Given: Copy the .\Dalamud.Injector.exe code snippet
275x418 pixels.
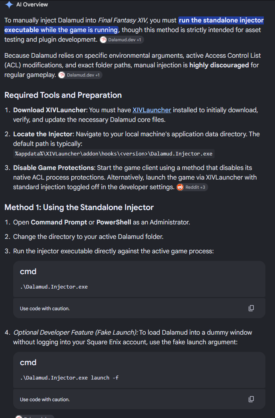Looking at the screenshot, I should click(x=251, y=308).
